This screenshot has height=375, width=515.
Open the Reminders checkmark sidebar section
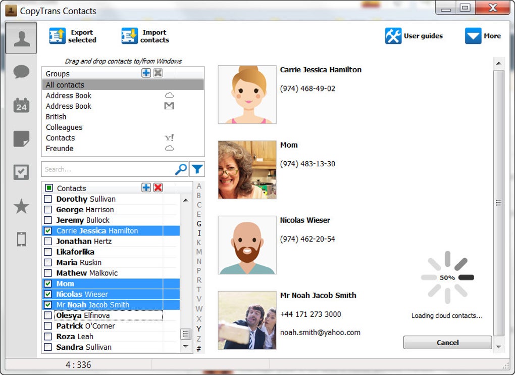[21, 172]
